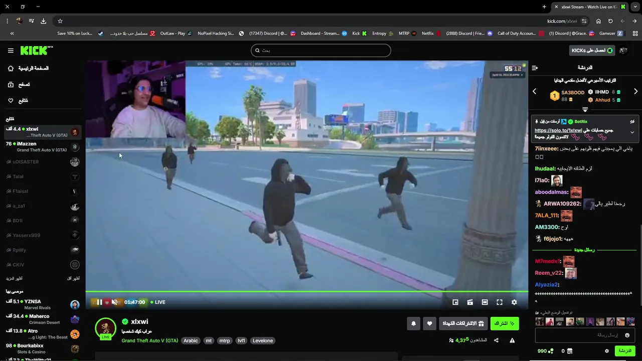
Task: Open RpWy channel in sidebar
Action: (43, 250)
